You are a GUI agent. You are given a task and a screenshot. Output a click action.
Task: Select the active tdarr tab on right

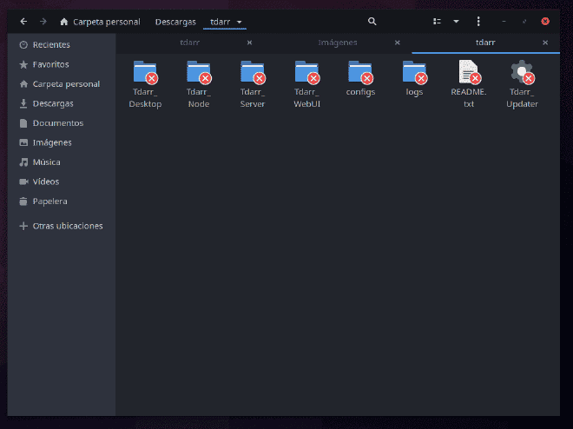pyautogui.click(x=485, y=43)
